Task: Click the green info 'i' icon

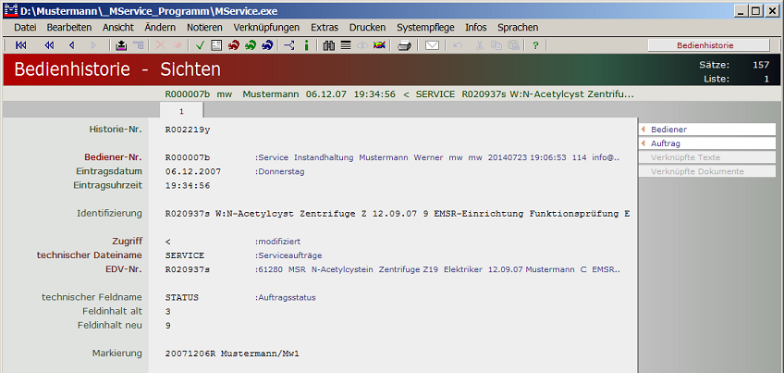Action: click(306, 45)
